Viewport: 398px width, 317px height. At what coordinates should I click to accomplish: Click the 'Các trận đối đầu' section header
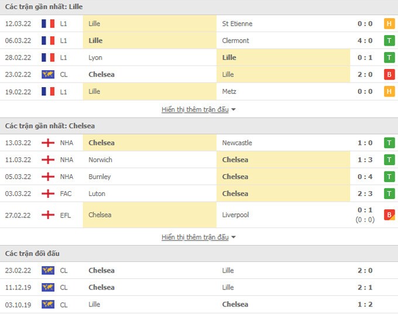[32, 254]
